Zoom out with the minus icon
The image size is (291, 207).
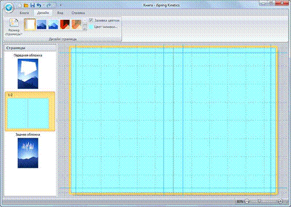247,201
